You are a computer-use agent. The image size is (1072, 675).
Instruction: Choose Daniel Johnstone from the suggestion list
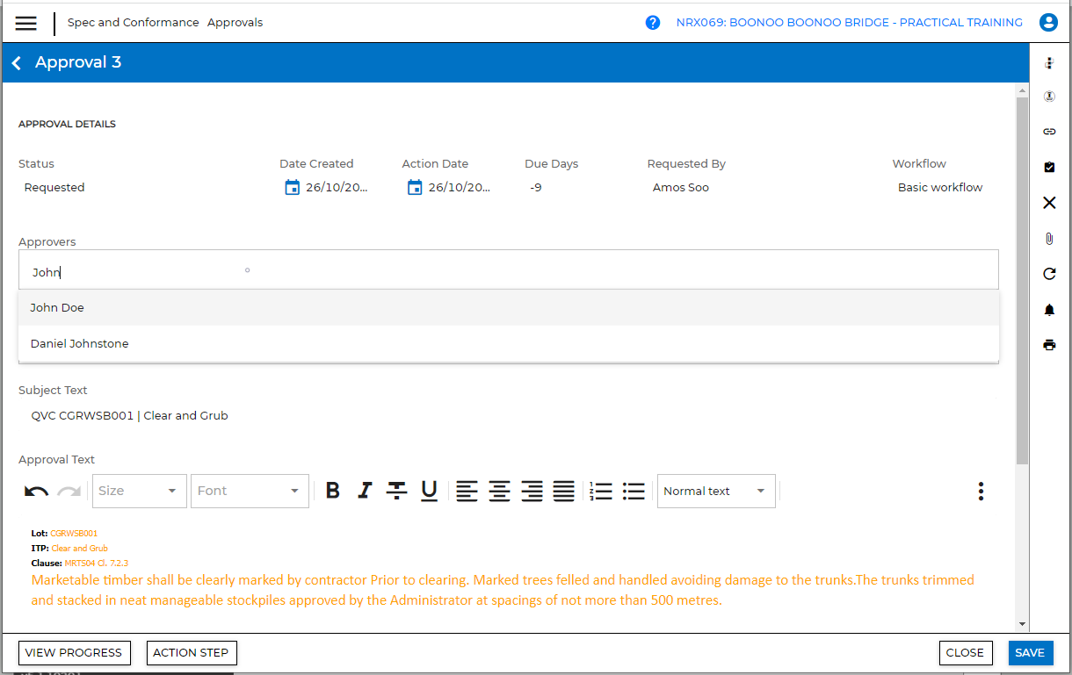click(x=79, y=344)
